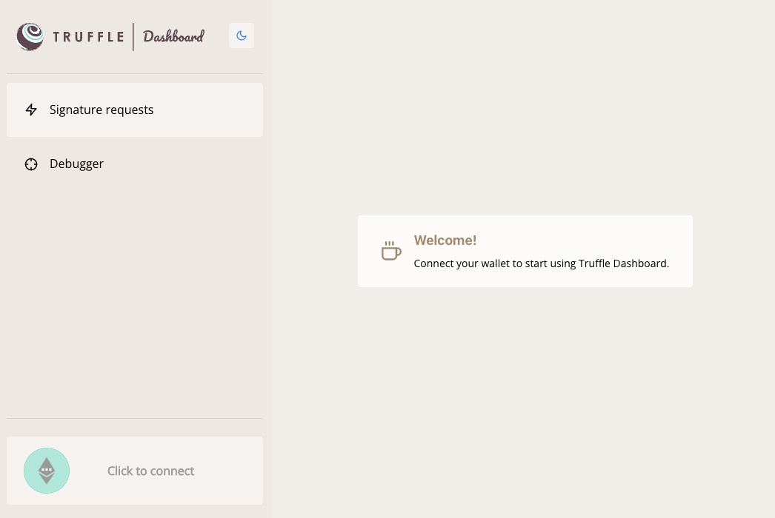Click the Welcome! heading text
The width and height of the screenshot is (775, 518).
point(445,240)
